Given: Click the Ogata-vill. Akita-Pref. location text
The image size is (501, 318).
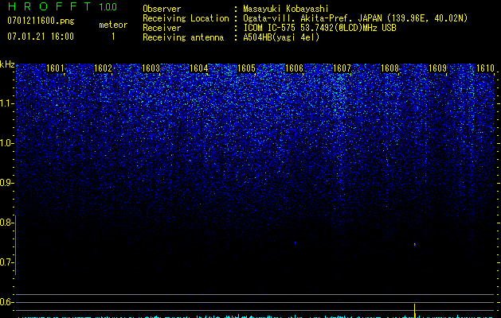Looking at the screenshot, I should coord(355,18).
